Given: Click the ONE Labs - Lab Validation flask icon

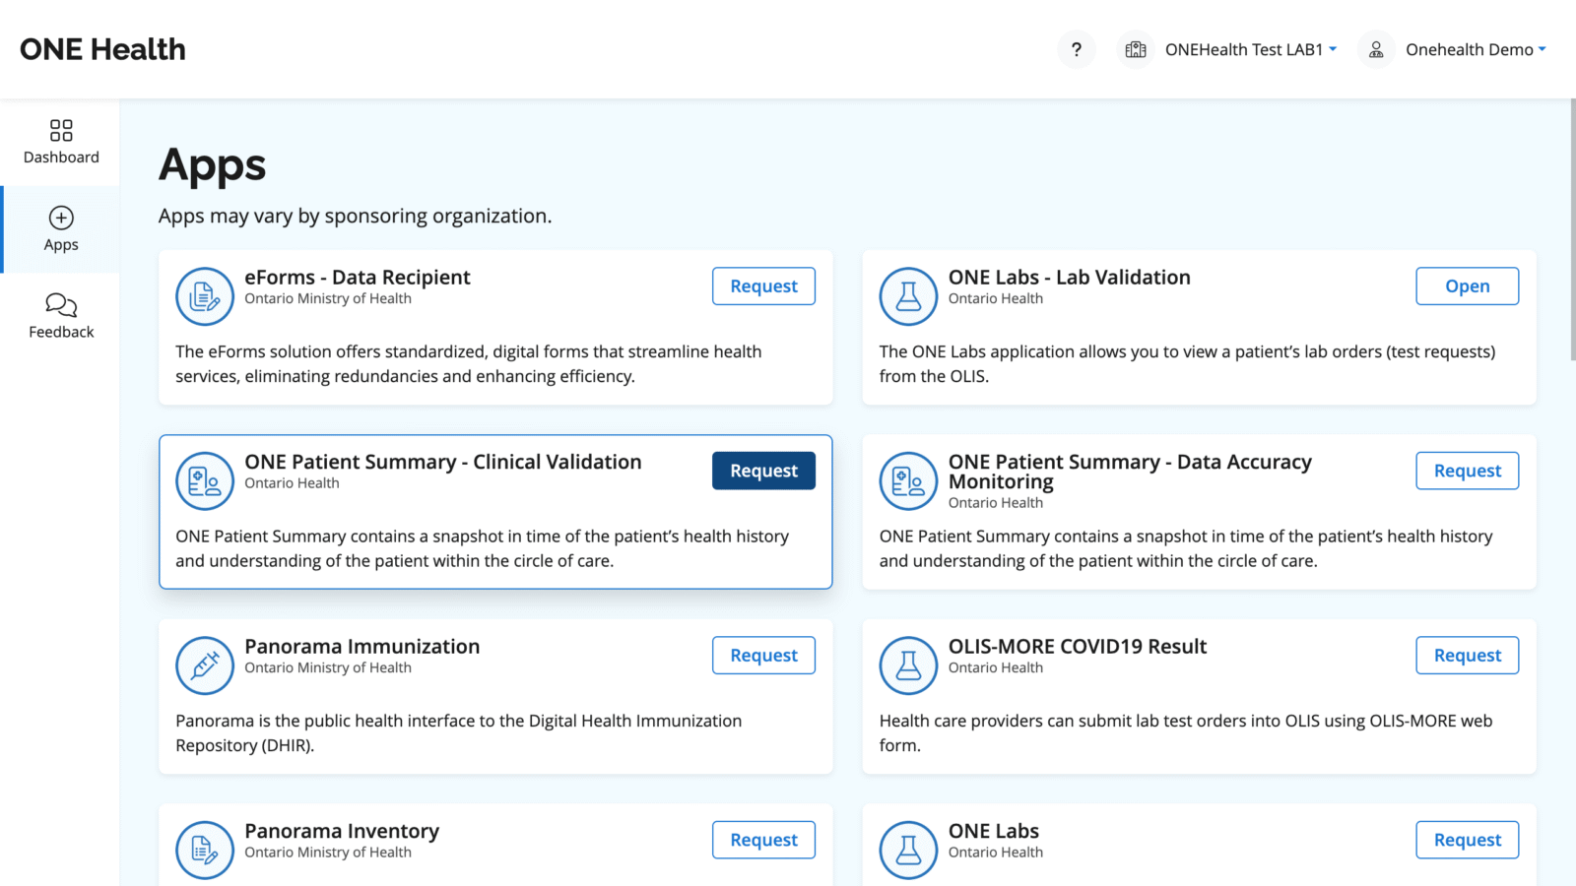Looking at the screenshot, I should (908, 296).
